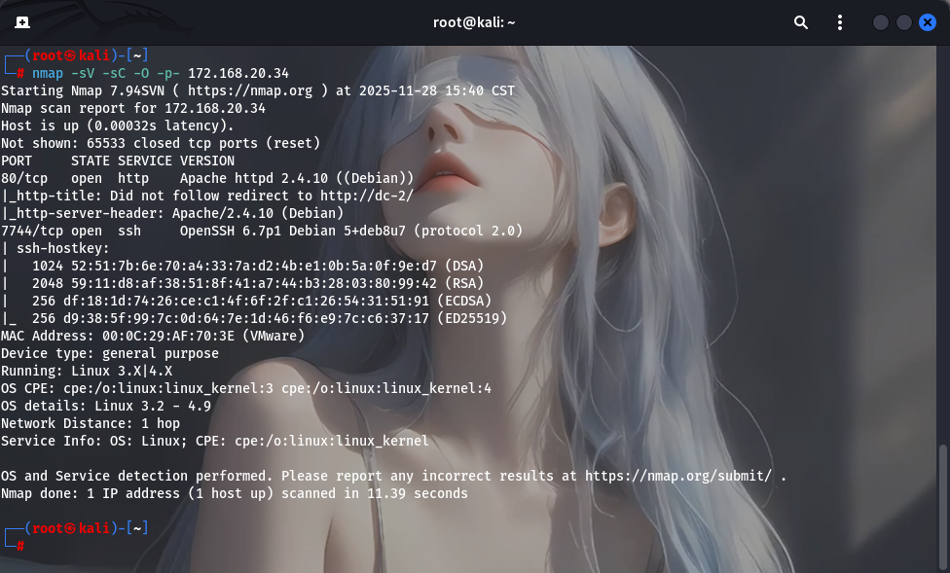Open the https://nmap.org/submit/ link
The image size is (950, 573).
tap(678, 476)
